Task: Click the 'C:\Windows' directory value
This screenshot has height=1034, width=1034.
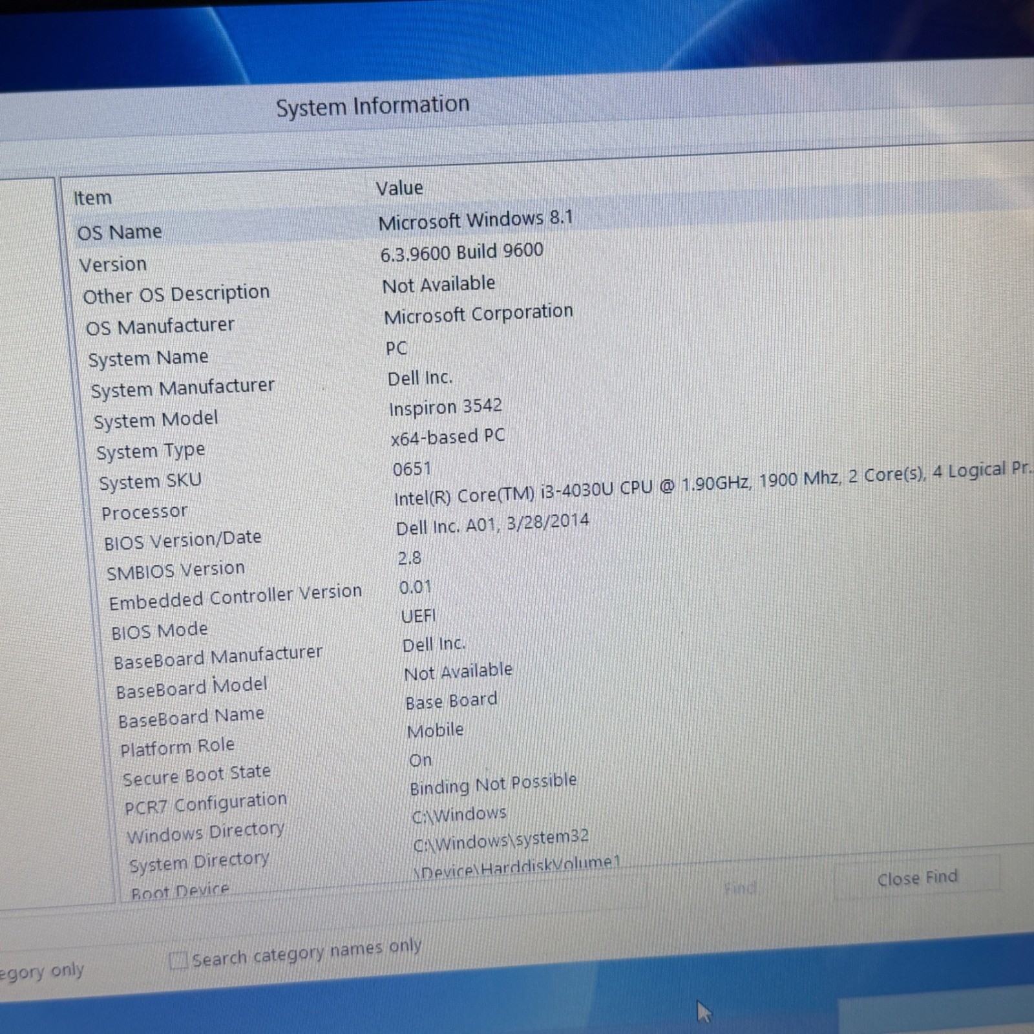Action: click(x=459, y=815)
